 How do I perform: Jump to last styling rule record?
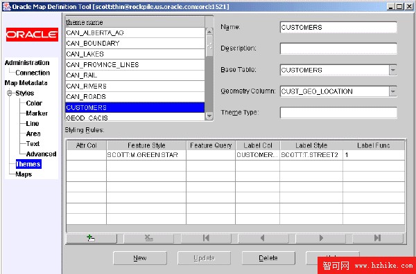click(x=378, y=238)
